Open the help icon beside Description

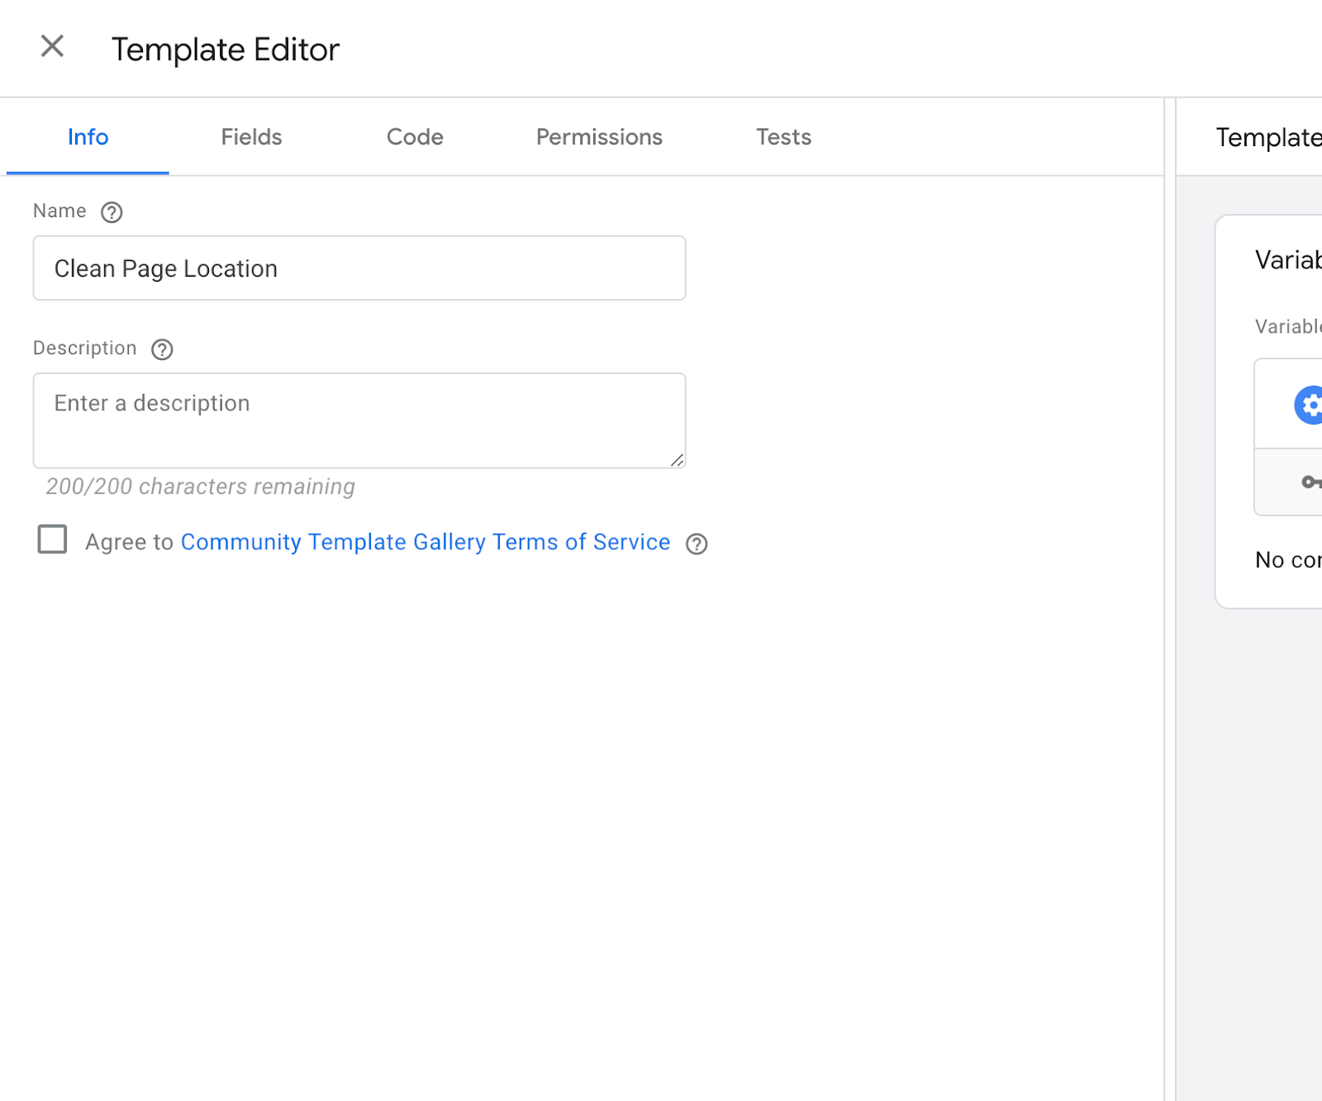162,349
